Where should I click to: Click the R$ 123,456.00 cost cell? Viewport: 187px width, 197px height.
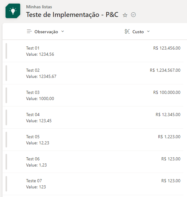pyautogui.click(x=167, y=48)
